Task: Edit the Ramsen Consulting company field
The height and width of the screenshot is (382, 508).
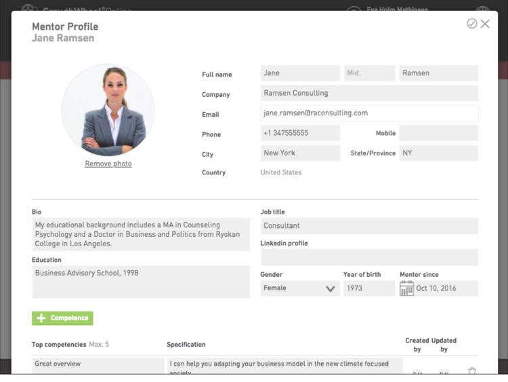Action: [x=369, y=93]
